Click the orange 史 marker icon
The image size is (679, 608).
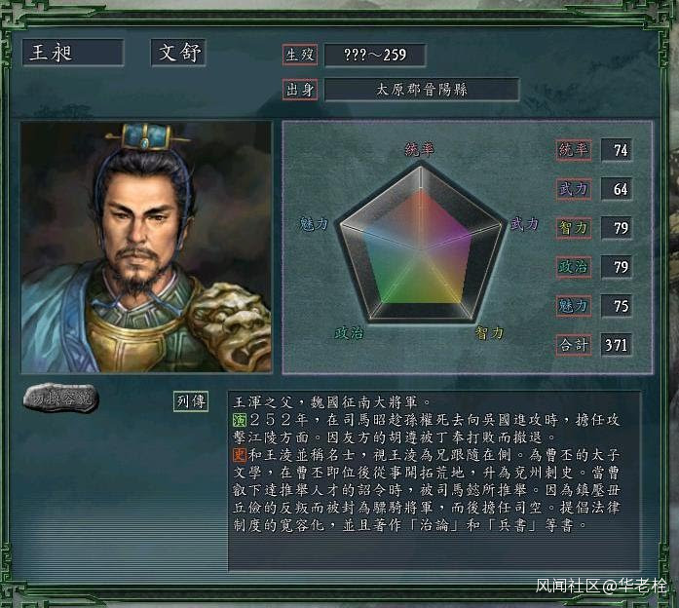[x=239, y=455]
